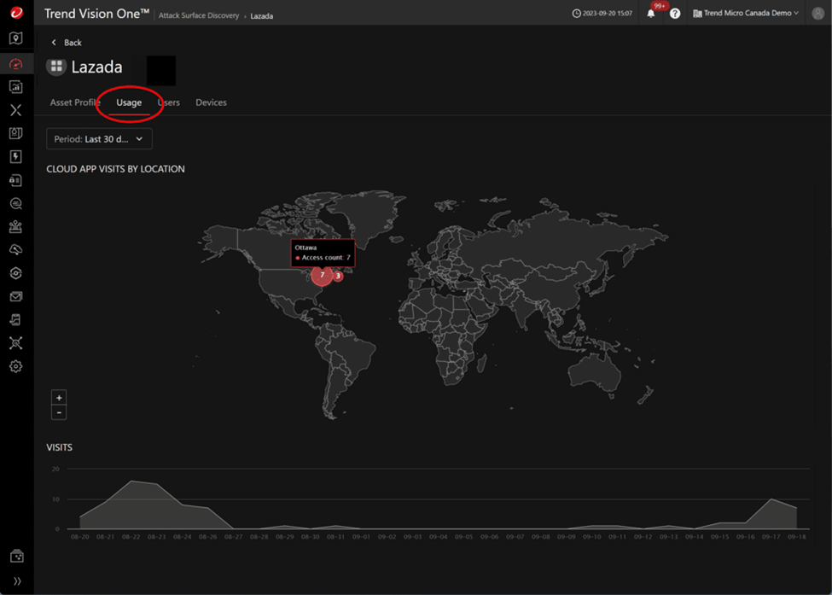832x595 pixels.
Task: Click the 08-22 date label on chart
Action: point(131,537)
